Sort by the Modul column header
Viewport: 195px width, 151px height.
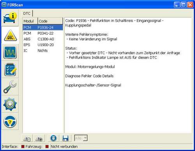coord(30,21)
